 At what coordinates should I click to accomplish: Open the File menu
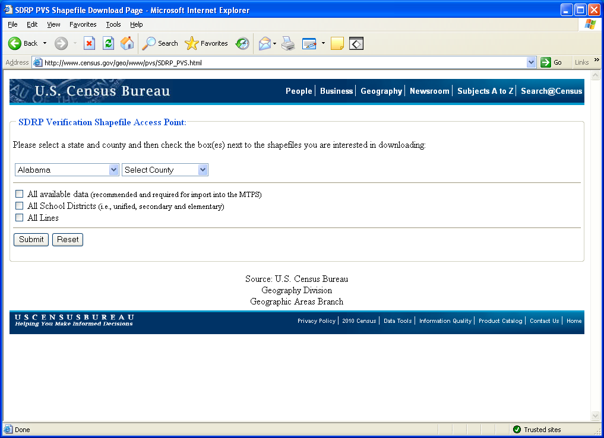(12, 24)
